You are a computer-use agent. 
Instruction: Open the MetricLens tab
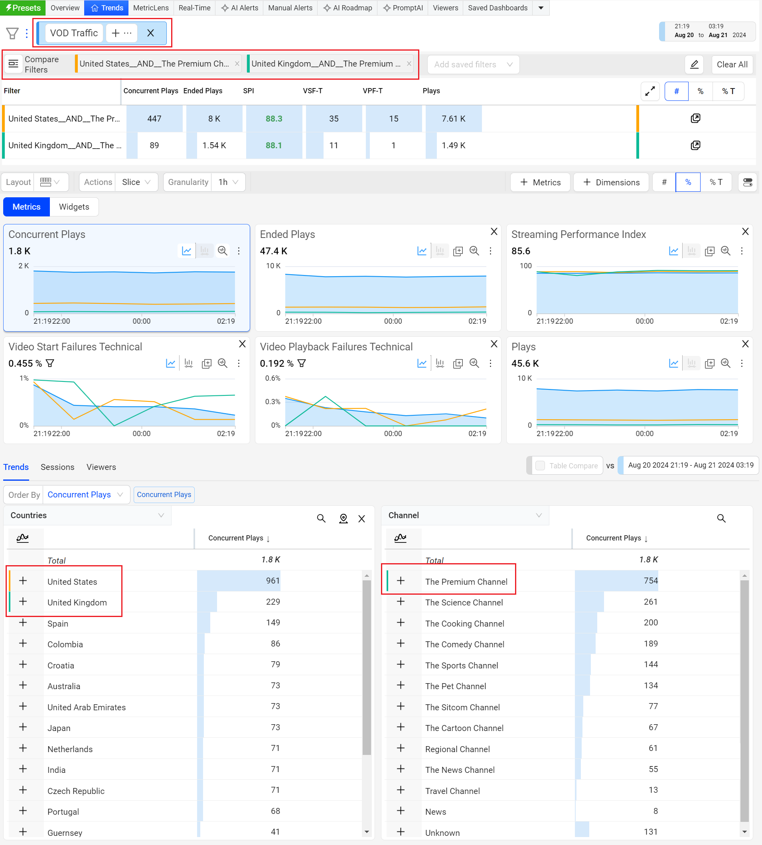point(151,8)
